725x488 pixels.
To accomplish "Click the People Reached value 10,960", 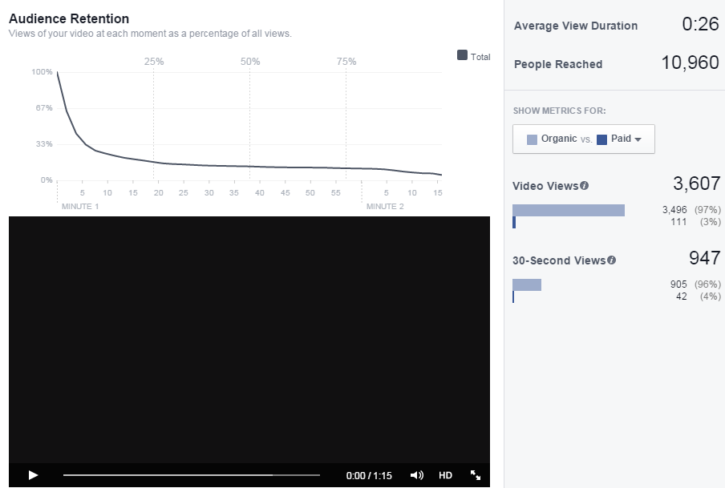I will pyautogui.click(x=691, y=63).
